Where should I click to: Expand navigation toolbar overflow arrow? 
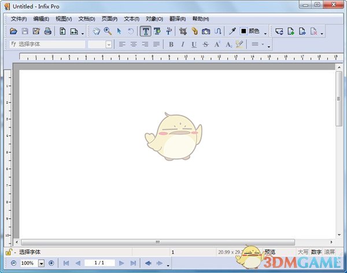[x=168, y=265]
